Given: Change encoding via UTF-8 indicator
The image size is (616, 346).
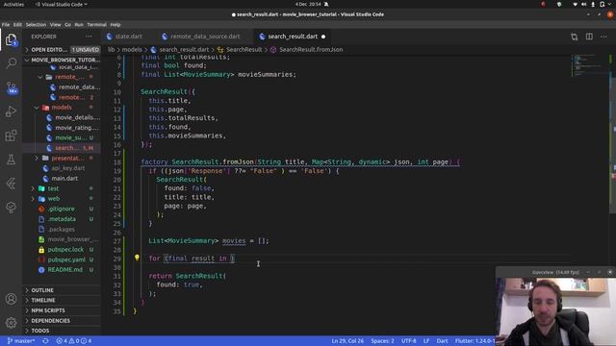Looking at the screenshot, I should click(408, 341).
